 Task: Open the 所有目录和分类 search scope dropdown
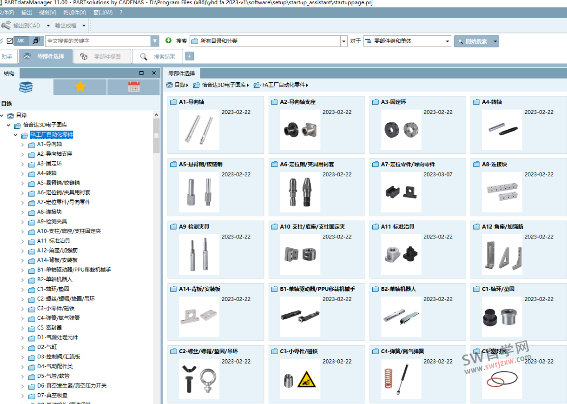click(x=343, y=41)
